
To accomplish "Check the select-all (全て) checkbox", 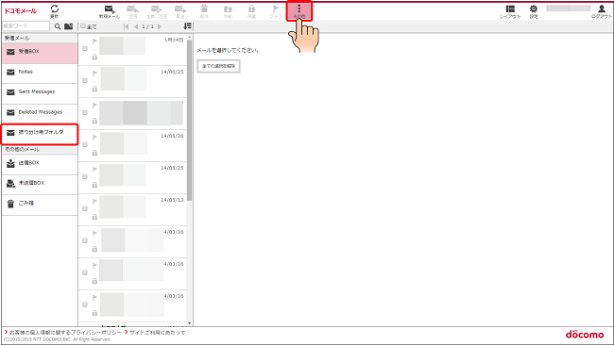I will click(83, 26).
